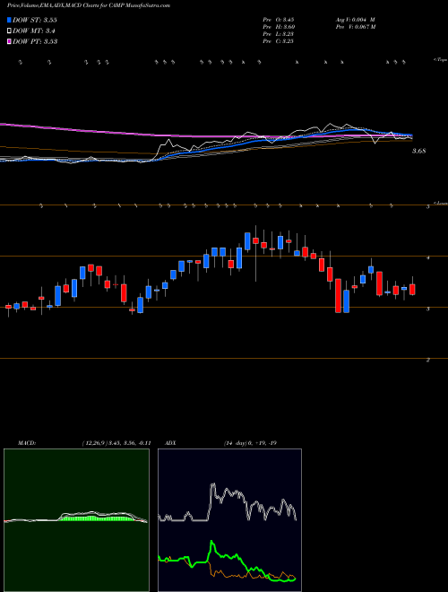
Task: Click the magenta DOW PT legend swatch
Action: click(x=9, y=41)
